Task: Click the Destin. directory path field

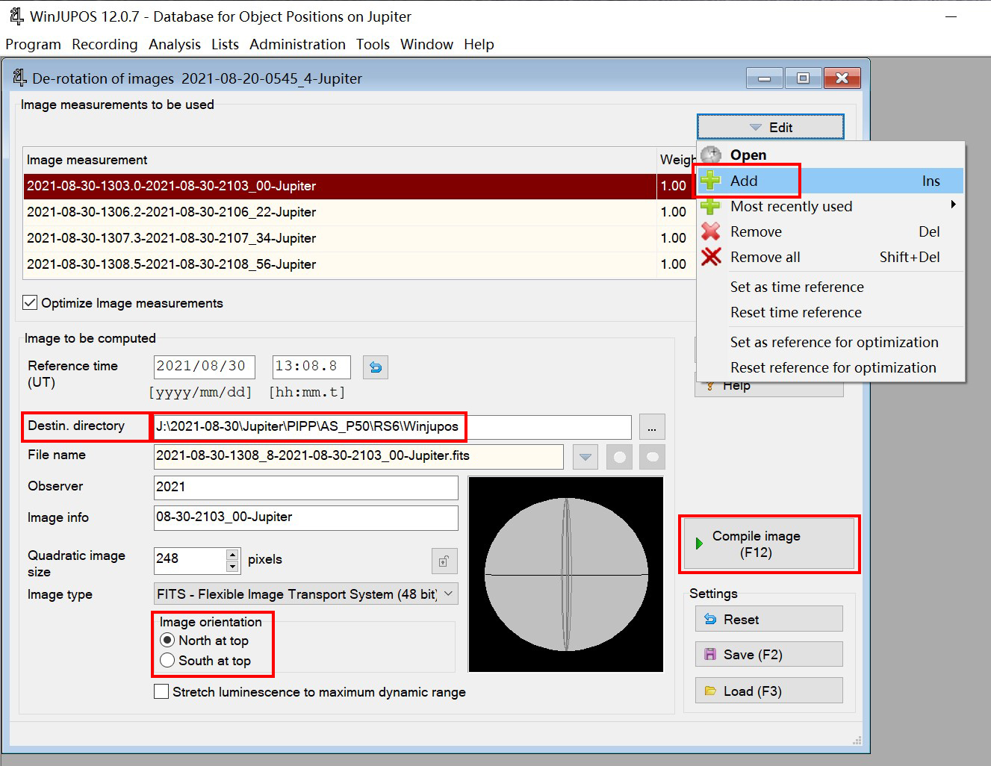Action: point(392,427)
